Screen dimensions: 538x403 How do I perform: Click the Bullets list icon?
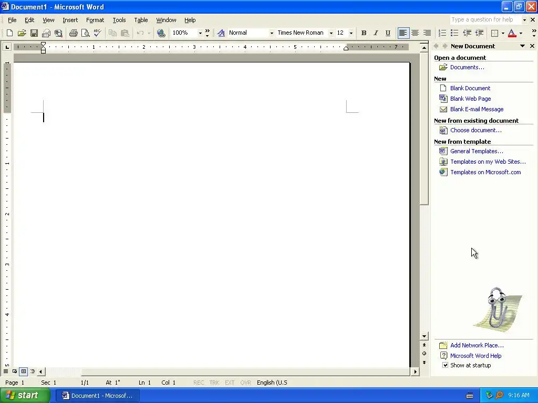coord(454,33)
